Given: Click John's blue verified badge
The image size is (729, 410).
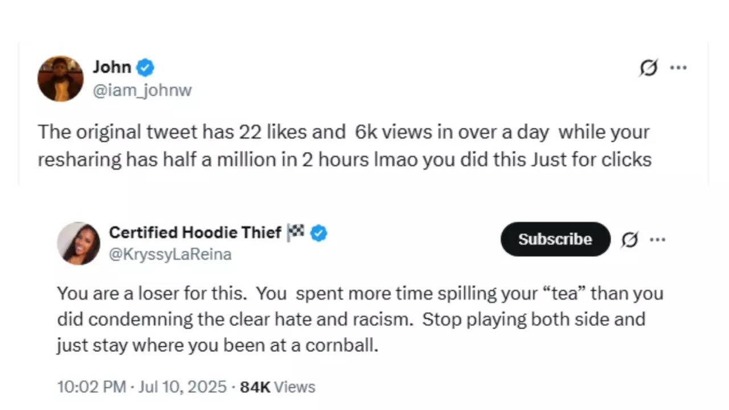Looking at the screenshot, I should (146, 67).
